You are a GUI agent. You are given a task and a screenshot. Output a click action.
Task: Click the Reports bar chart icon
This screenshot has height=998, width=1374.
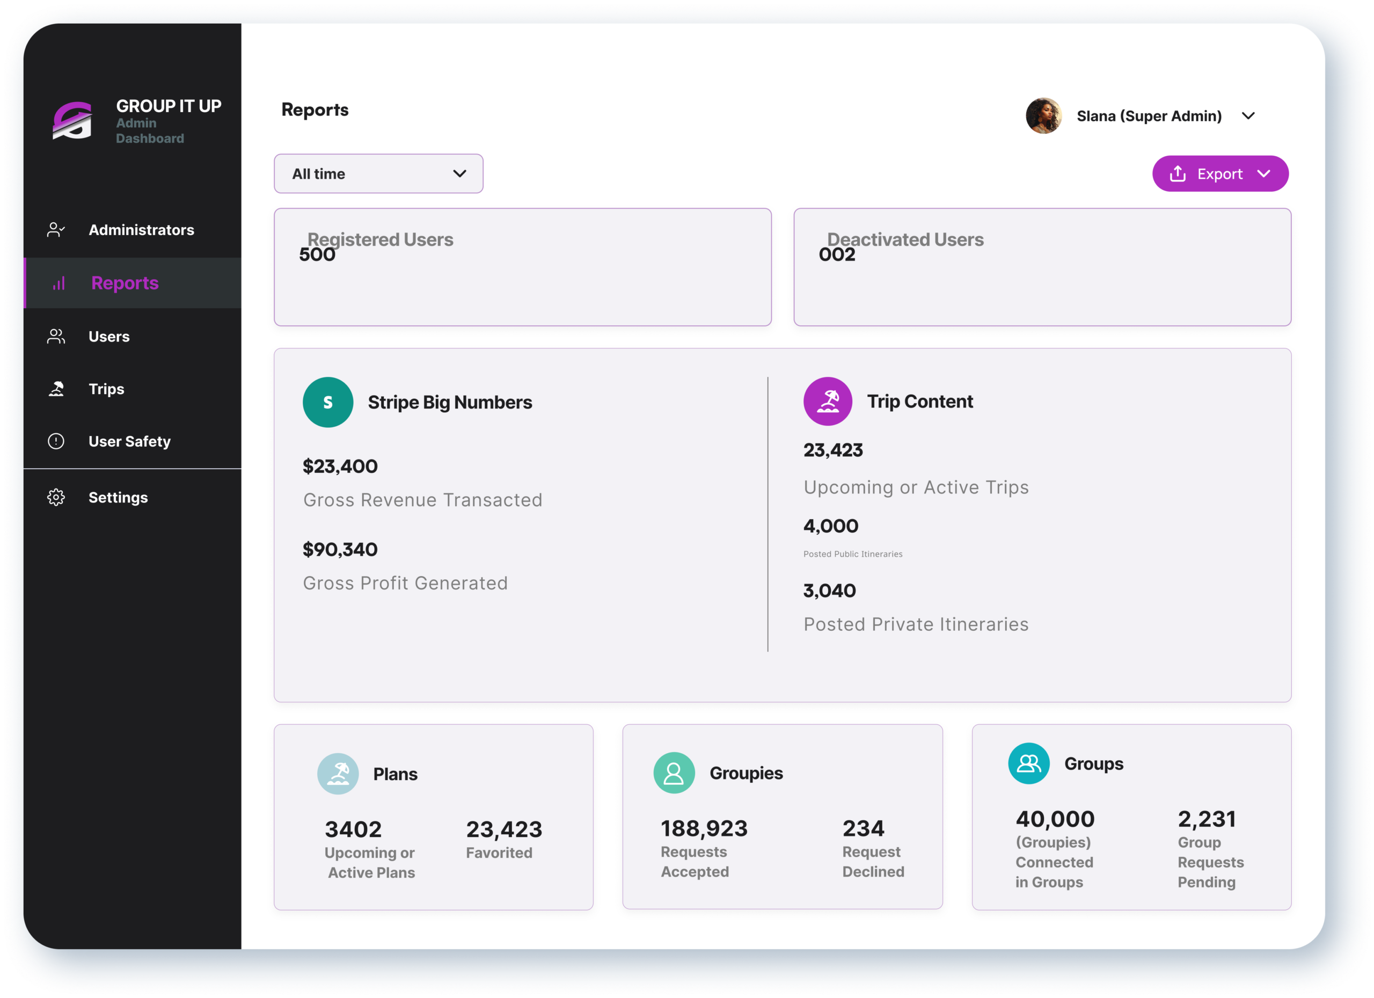59,283
